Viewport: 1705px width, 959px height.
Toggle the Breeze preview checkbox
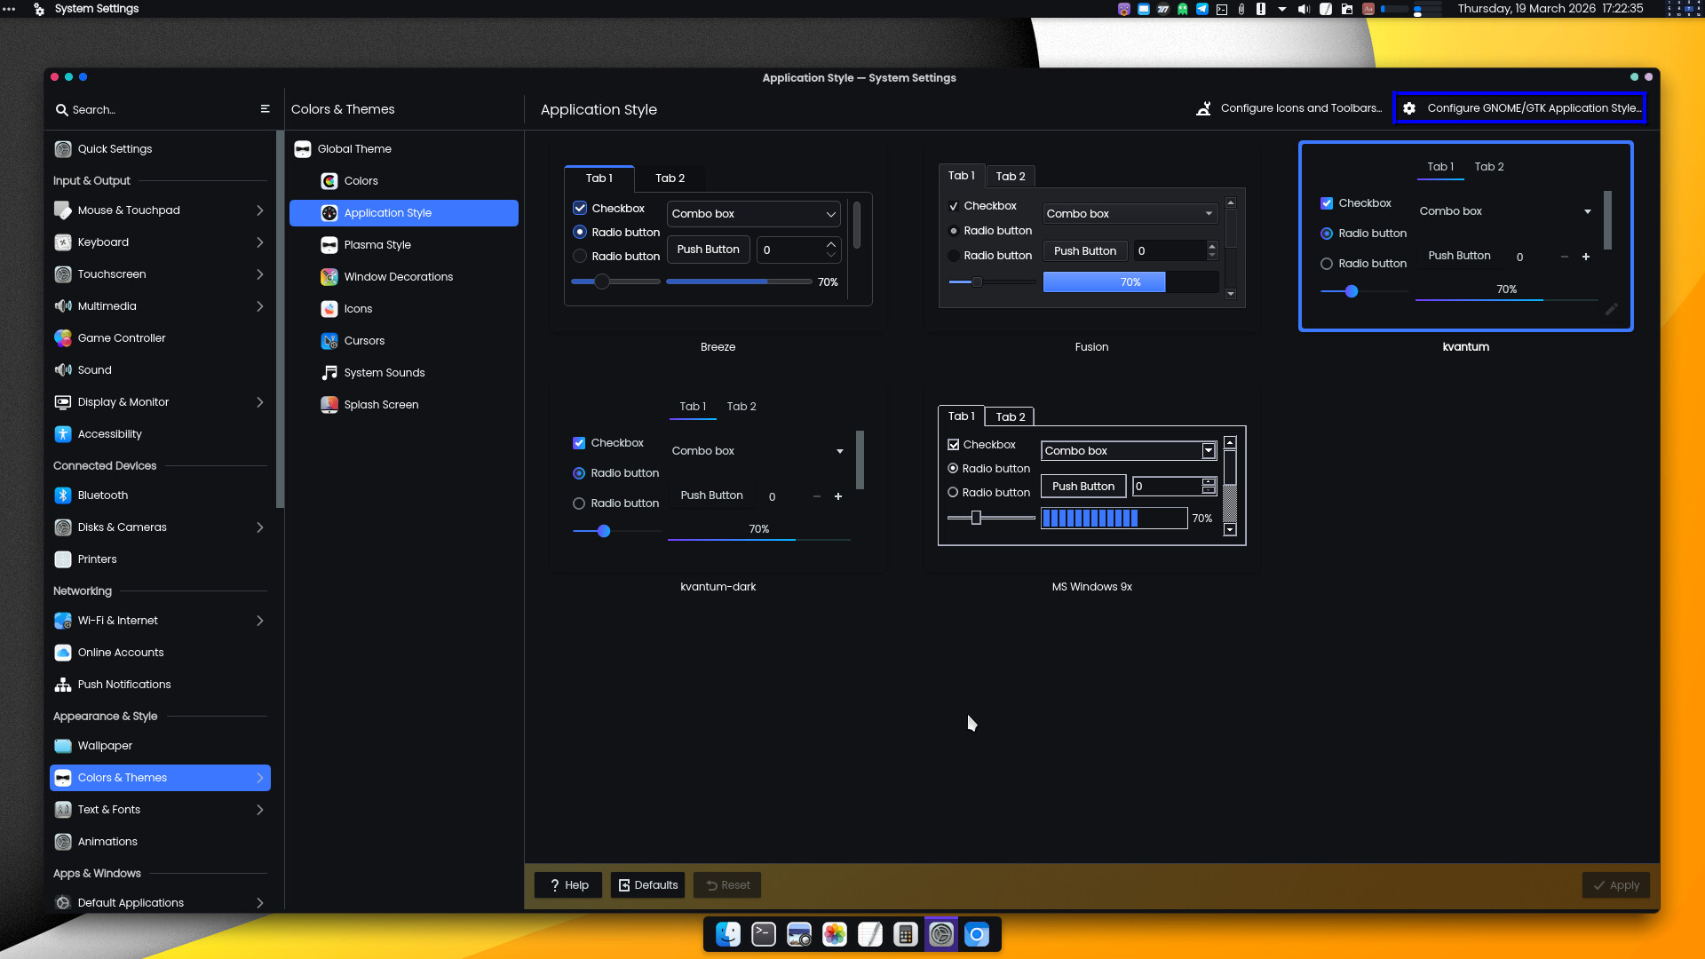point(580,208)
